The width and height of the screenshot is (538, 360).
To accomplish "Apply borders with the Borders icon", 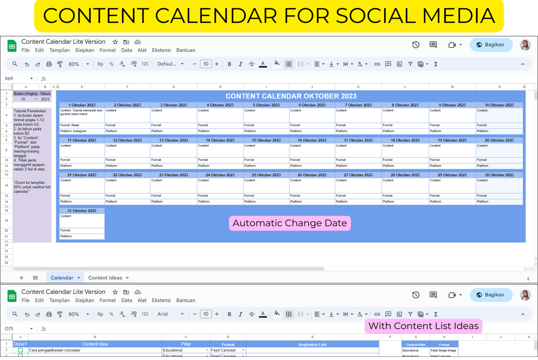I will pos(289,64).
